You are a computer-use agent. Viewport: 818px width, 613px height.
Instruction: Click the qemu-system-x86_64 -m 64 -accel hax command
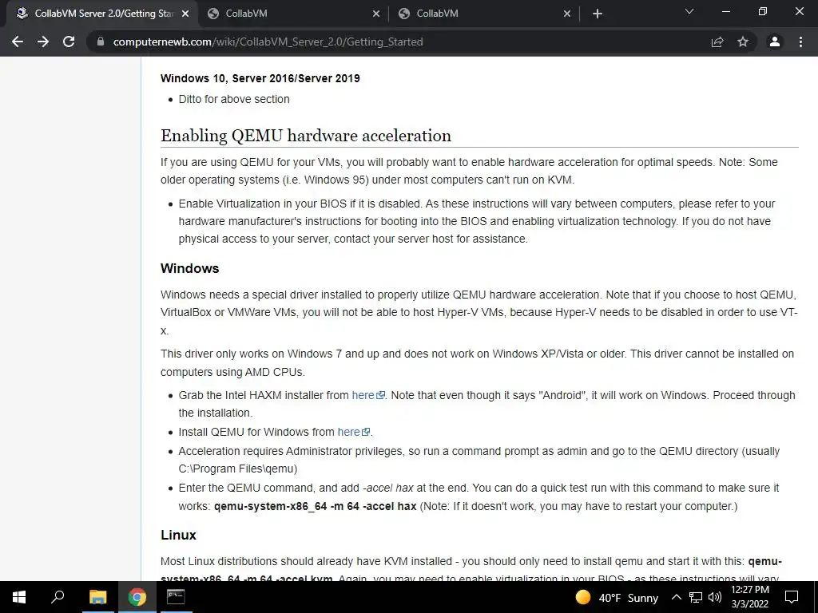[315, 506]
